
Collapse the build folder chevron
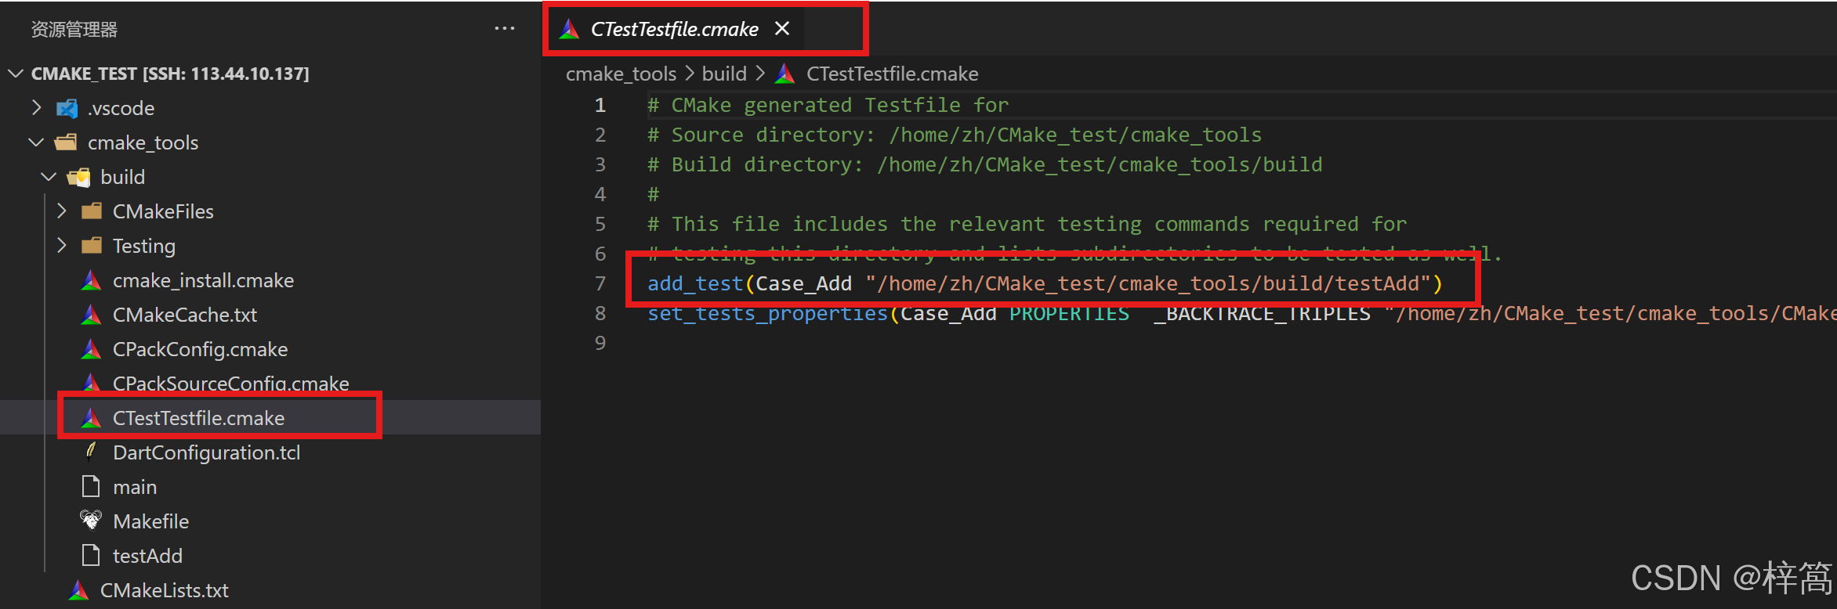coord(49,177)
